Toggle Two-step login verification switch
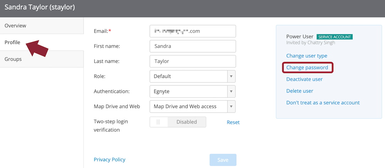Screen dimensions: 385x168 coord(178,122)
